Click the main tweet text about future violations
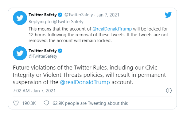 89,75
